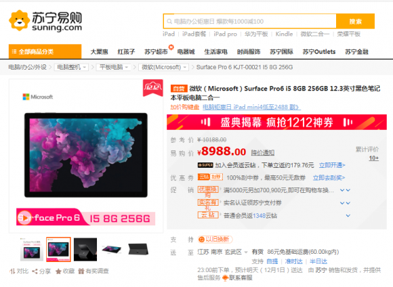This screenshot has height=287, width=393.
Task: Click the 自营 self-operated badge
Action: pyautogui.click(x=179, y=89)
